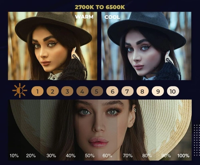The width and height of the screenshot is (200, 165).
Task: Choose the 70% brightness label
Action: [x=128, y=156]
